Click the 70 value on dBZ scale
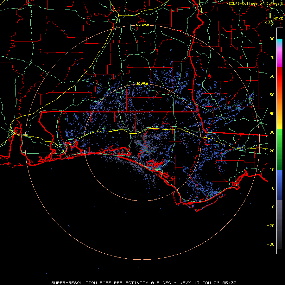The width and height of the screenshot is (285, 285). coord(272,57)
